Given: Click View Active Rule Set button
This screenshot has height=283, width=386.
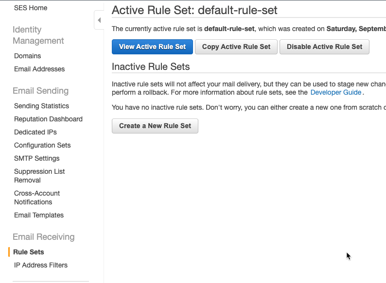Looking at the screenshot, I should click(x=152, y=47).
